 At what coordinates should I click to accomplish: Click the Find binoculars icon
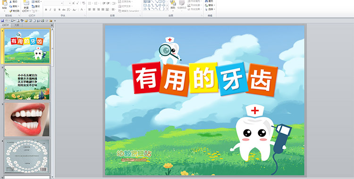206,1
